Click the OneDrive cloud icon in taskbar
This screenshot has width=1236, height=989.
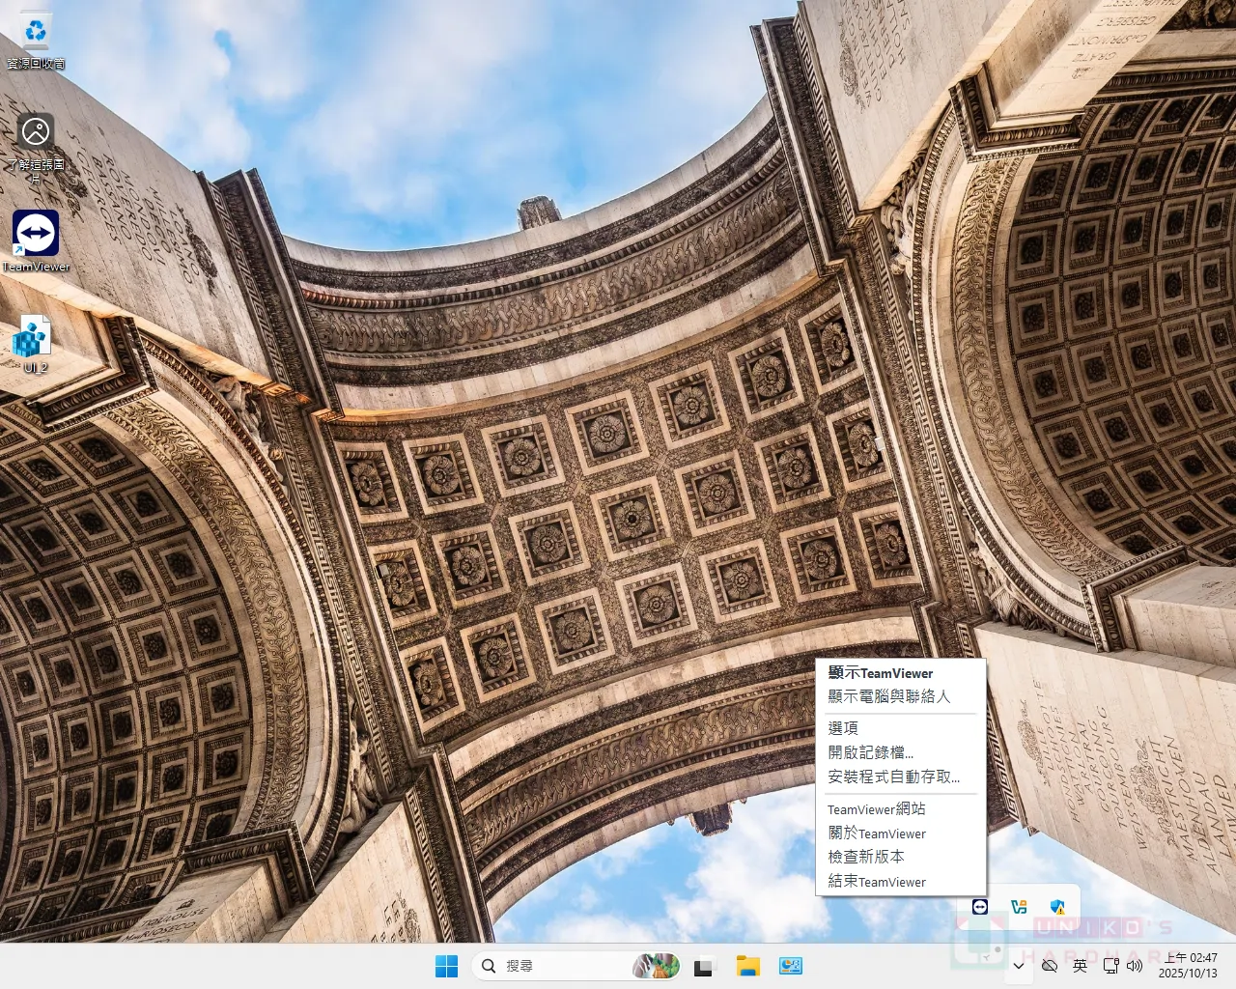[1049, 966]
